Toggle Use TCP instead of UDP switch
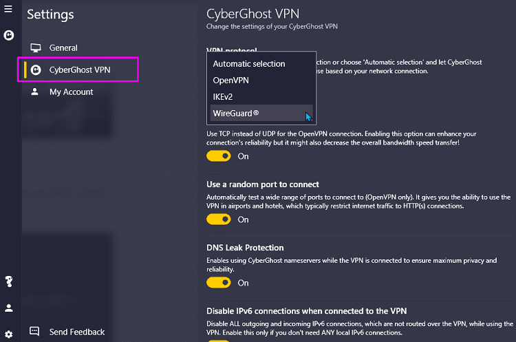Image resolution: width=516 pixels, height=342 pixels. pos(219,156)
